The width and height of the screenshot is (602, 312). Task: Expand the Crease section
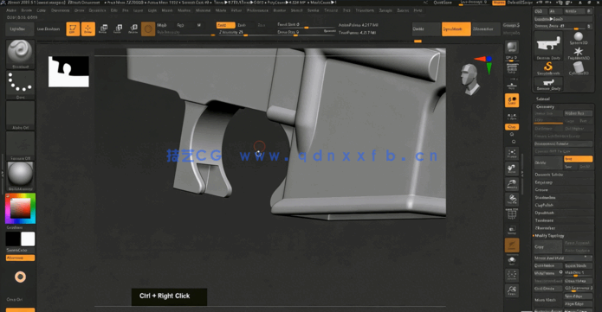pyautogui.click(x=541, y=190)
